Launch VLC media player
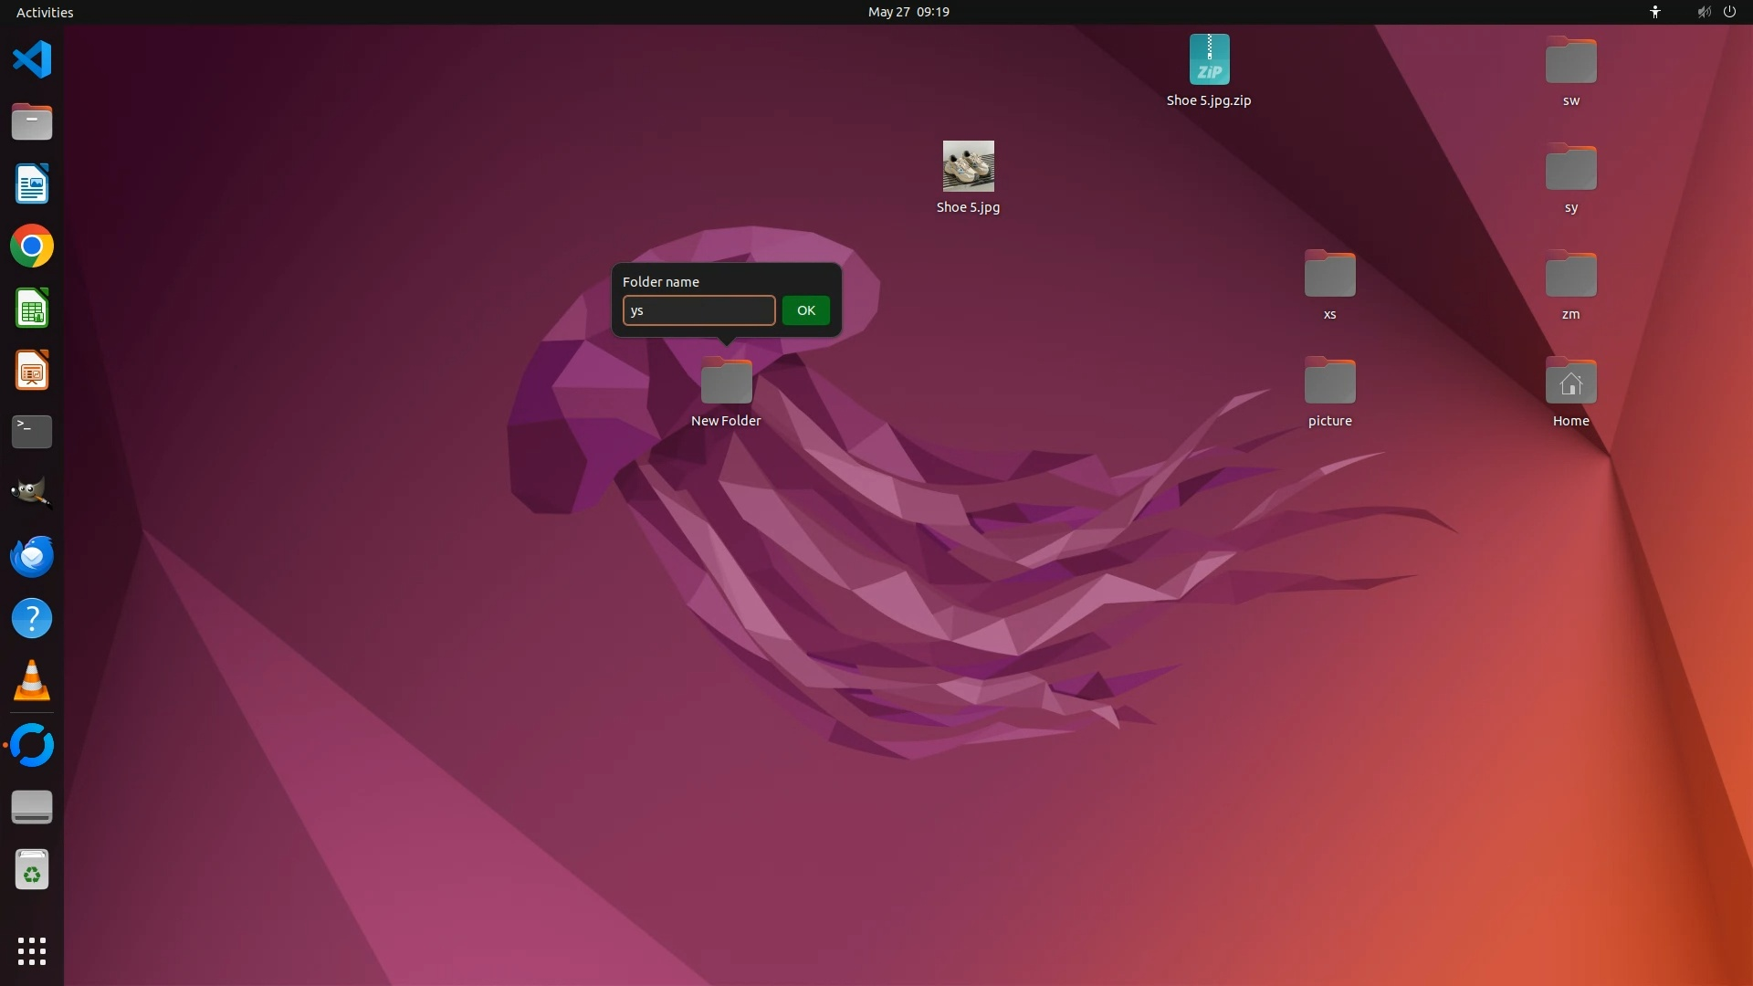1753x986 pixels. 32,681
